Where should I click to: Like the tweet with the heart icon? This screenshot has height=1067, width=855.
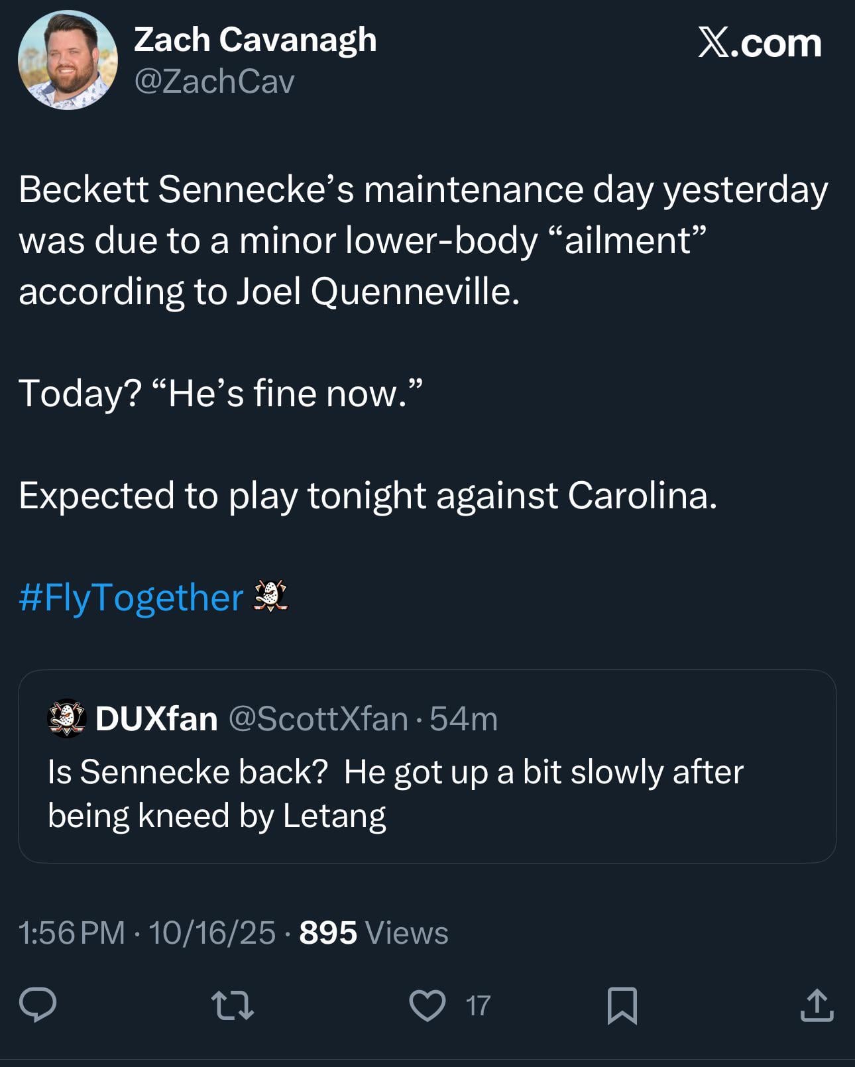pos(427,1005)
